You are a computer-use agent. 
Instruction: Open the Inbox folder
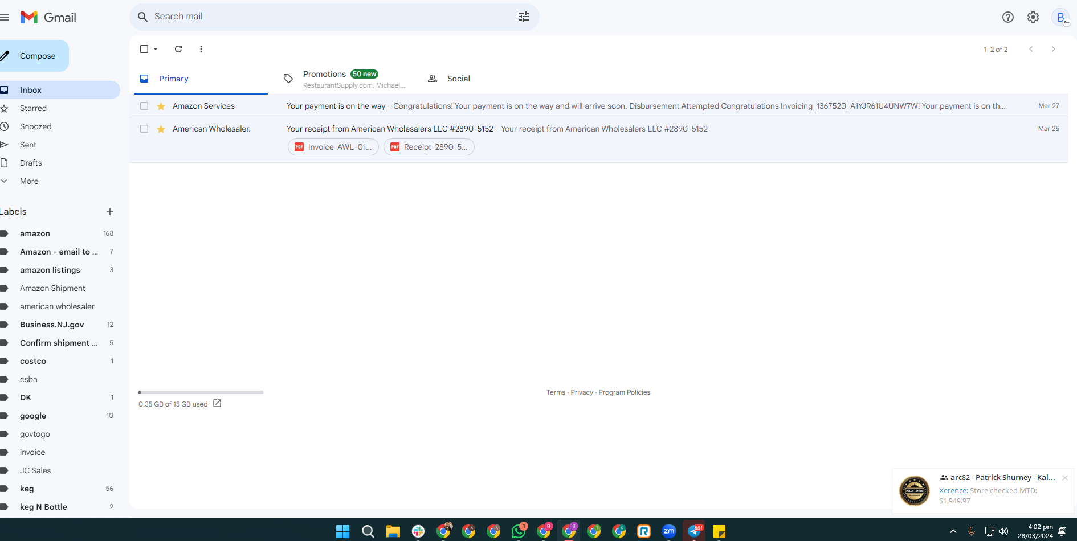tap(60, 90)
